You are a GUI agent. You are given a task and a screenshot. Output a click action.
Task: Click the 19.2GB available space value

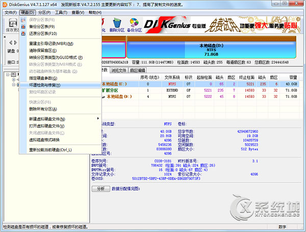(x=252, y=136)
